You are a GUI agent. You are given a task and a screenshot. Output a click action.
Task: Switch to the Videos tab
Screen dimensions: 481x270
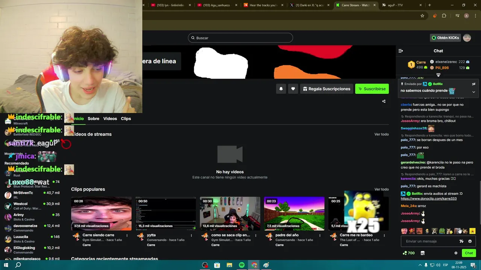click(x=110, y=118)
